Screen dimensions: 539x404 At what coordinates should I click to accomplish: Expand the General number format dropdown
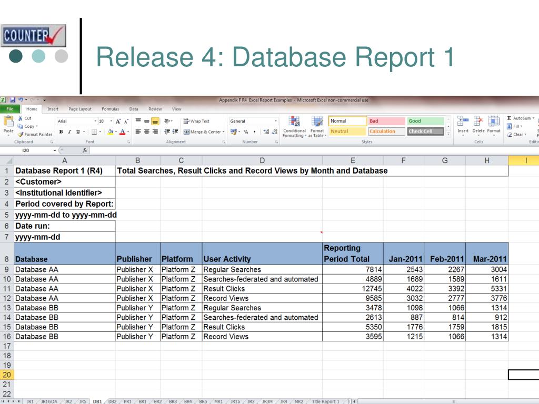275,121
